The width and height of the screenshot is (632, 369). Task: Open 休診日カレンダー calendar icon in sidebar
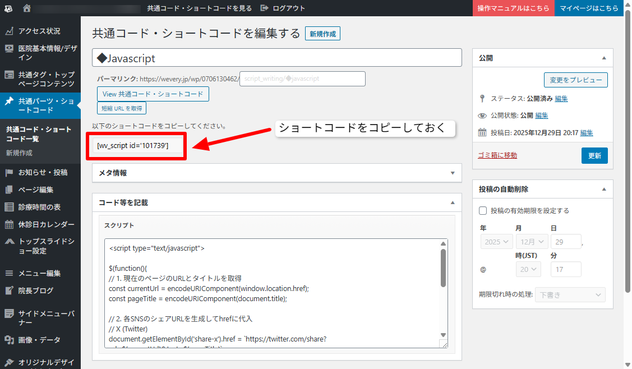pyautogui.click(x=9, y=224)
